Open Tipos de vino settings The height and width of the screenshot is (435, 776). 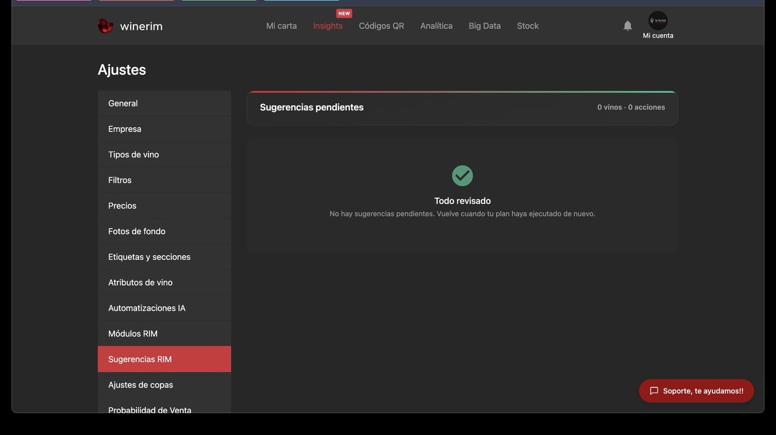pyautogui.click(x=165, y=155)
